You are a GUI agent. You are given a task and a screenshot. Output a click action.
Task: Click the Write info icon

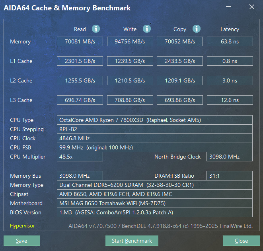(x=147, y=29)
